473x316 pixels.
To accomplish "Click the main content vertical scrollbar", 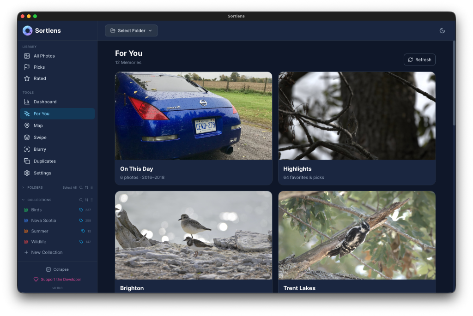I will (x=454, y=83).
